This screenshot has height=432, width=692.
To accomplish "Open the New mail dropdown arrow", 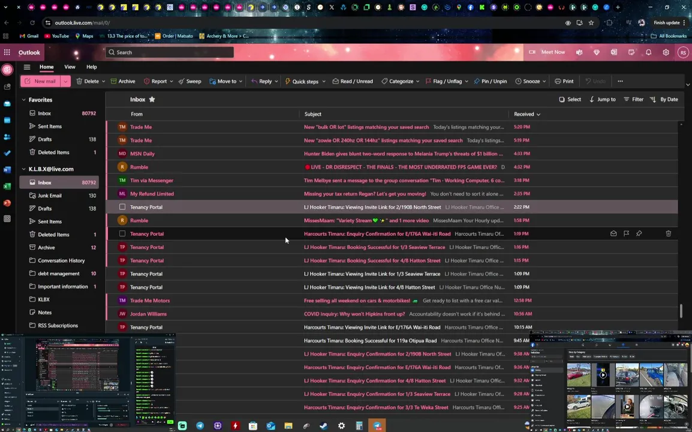I will [65, 81].
